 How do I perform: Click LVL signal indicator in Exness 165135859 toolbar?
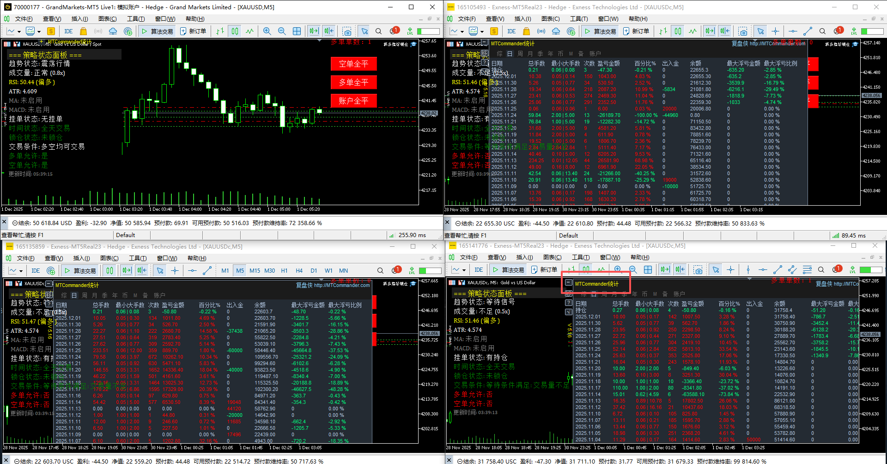[x=411, y=270]
